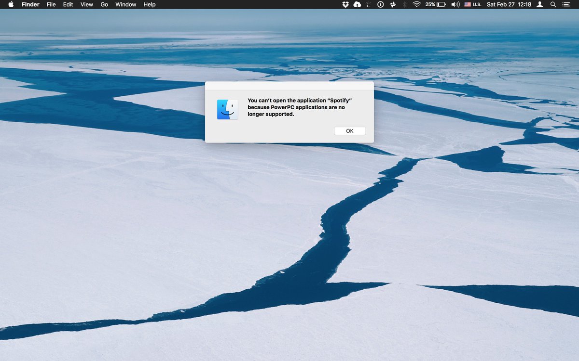Open Spotlight search magnifier icon
Viewport: 579px width, 361px height.
[553, 4]
